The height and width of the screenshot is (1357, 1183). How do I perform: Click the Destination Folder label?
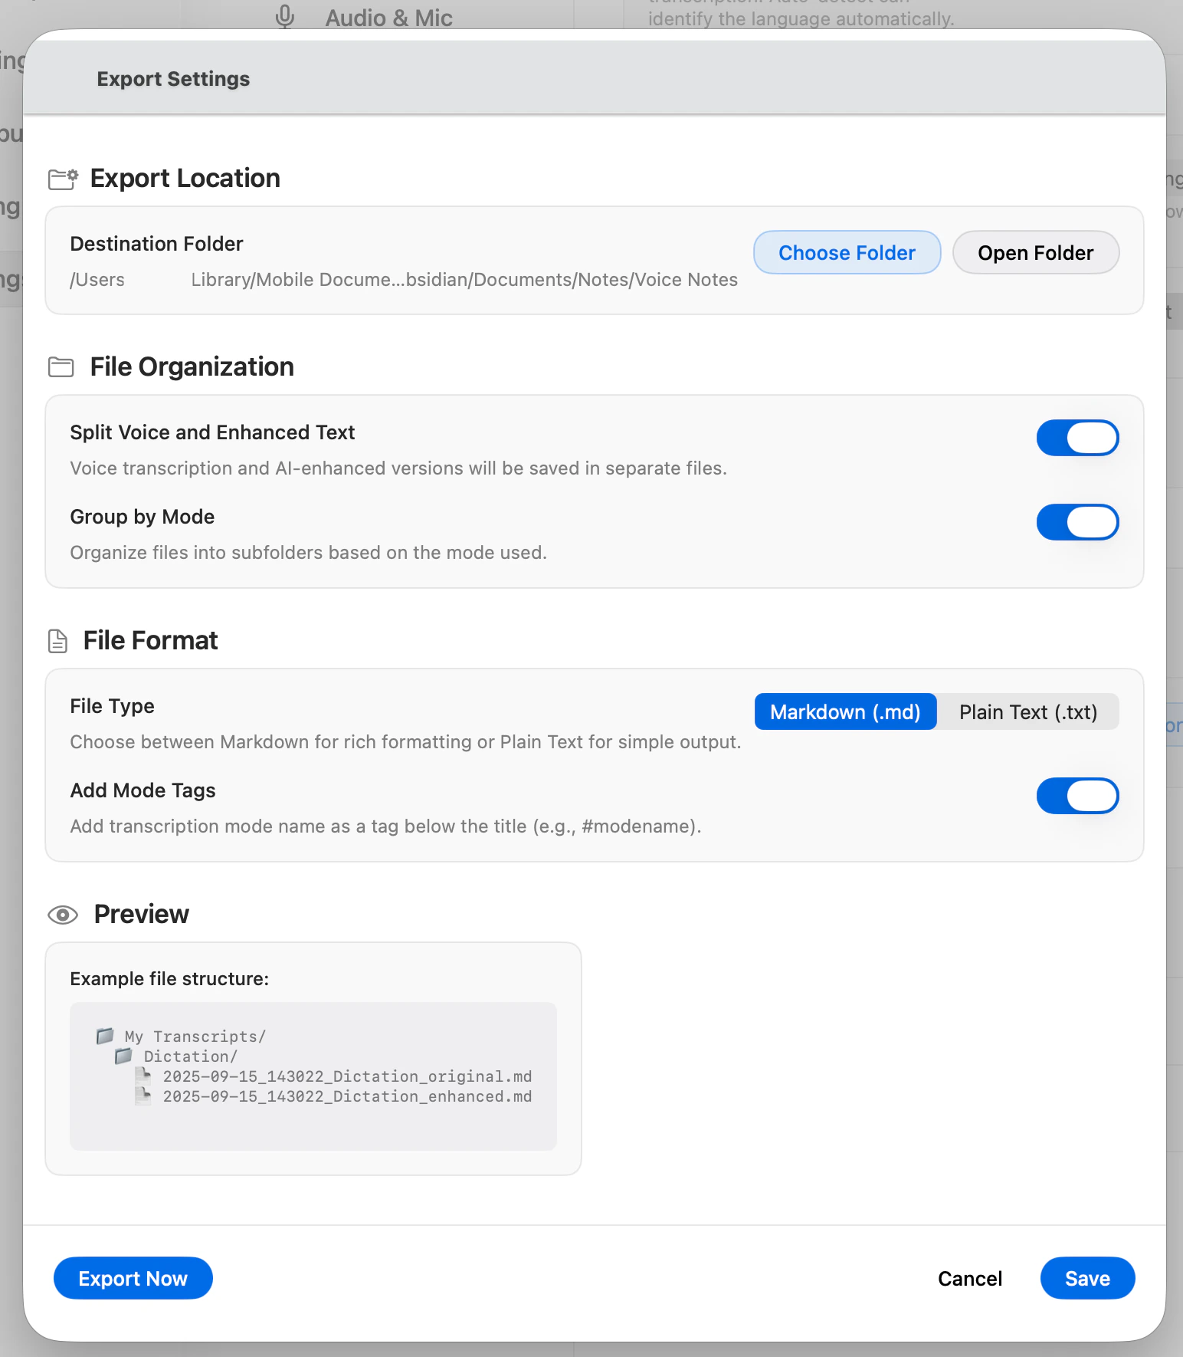click(x=156, y=244)
